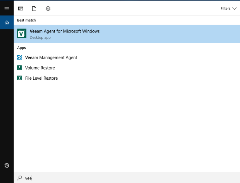Click the magnifier search icon

pos(20,178)
